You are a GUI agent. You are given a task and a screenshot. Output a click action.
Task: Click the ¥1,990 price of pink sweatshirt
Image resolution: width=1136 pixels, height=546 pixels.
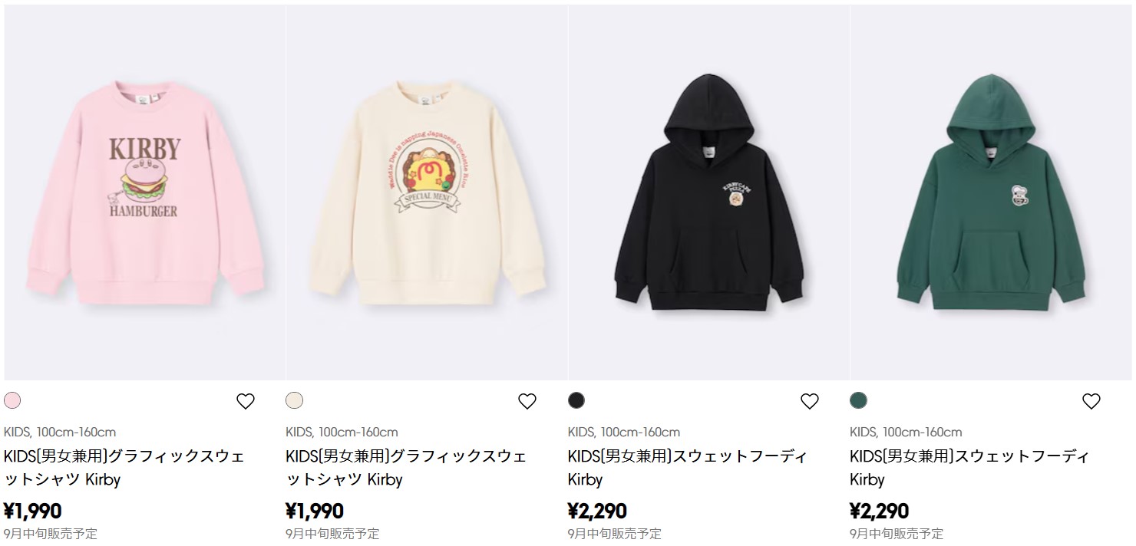[x=33, y=511]
